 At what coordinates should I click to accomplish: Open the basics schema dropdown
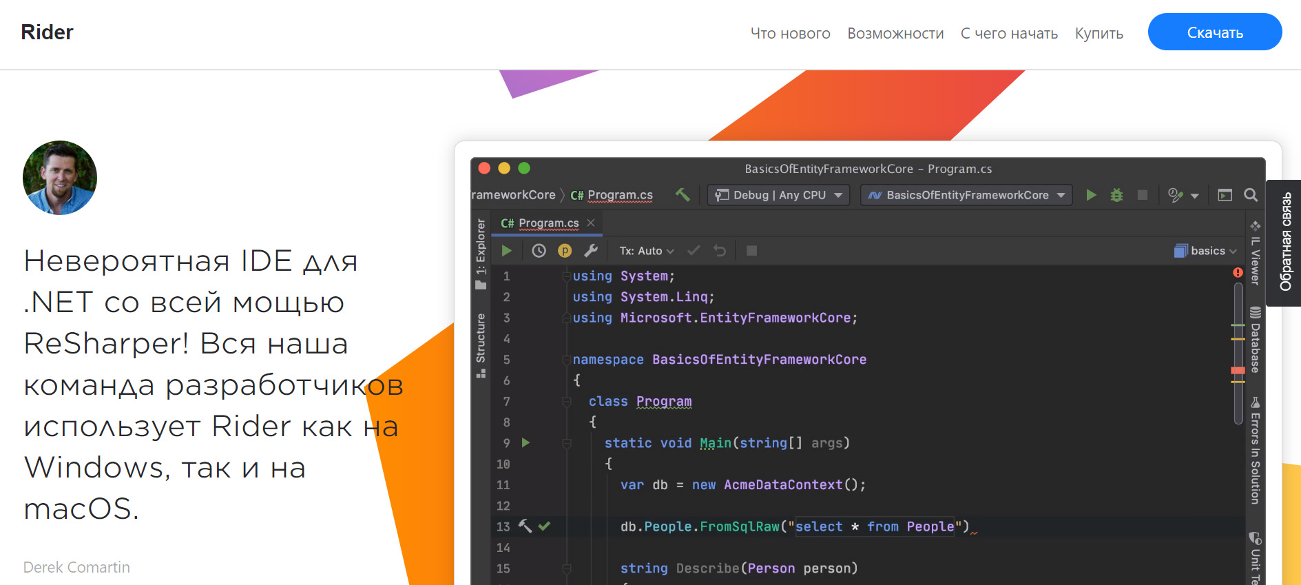[x=1206, y=251]
